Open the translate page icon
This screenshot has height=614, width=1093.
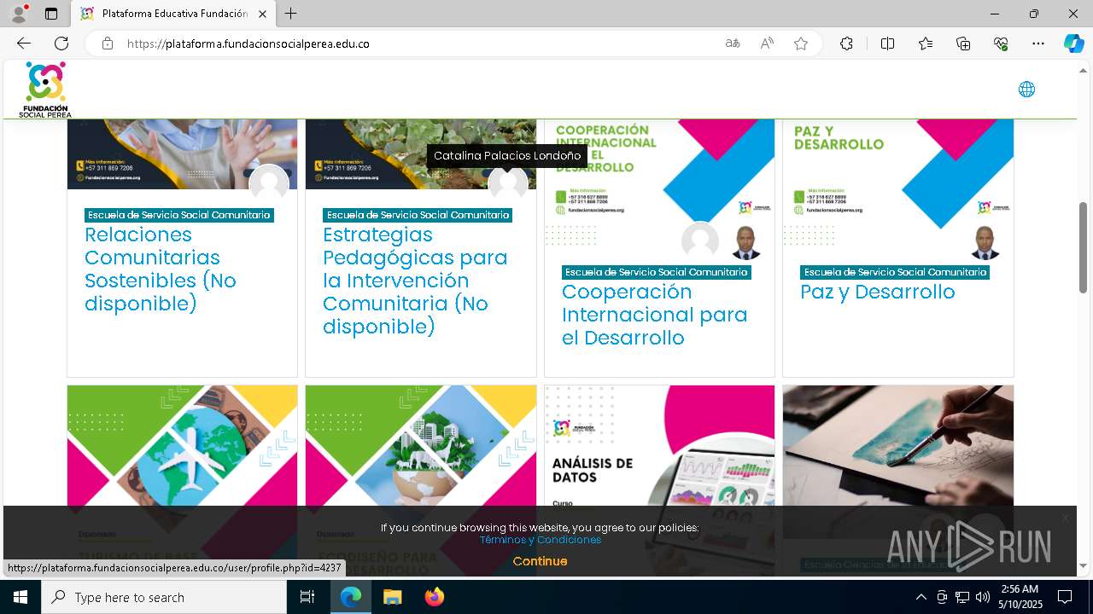tap(733, 43)
